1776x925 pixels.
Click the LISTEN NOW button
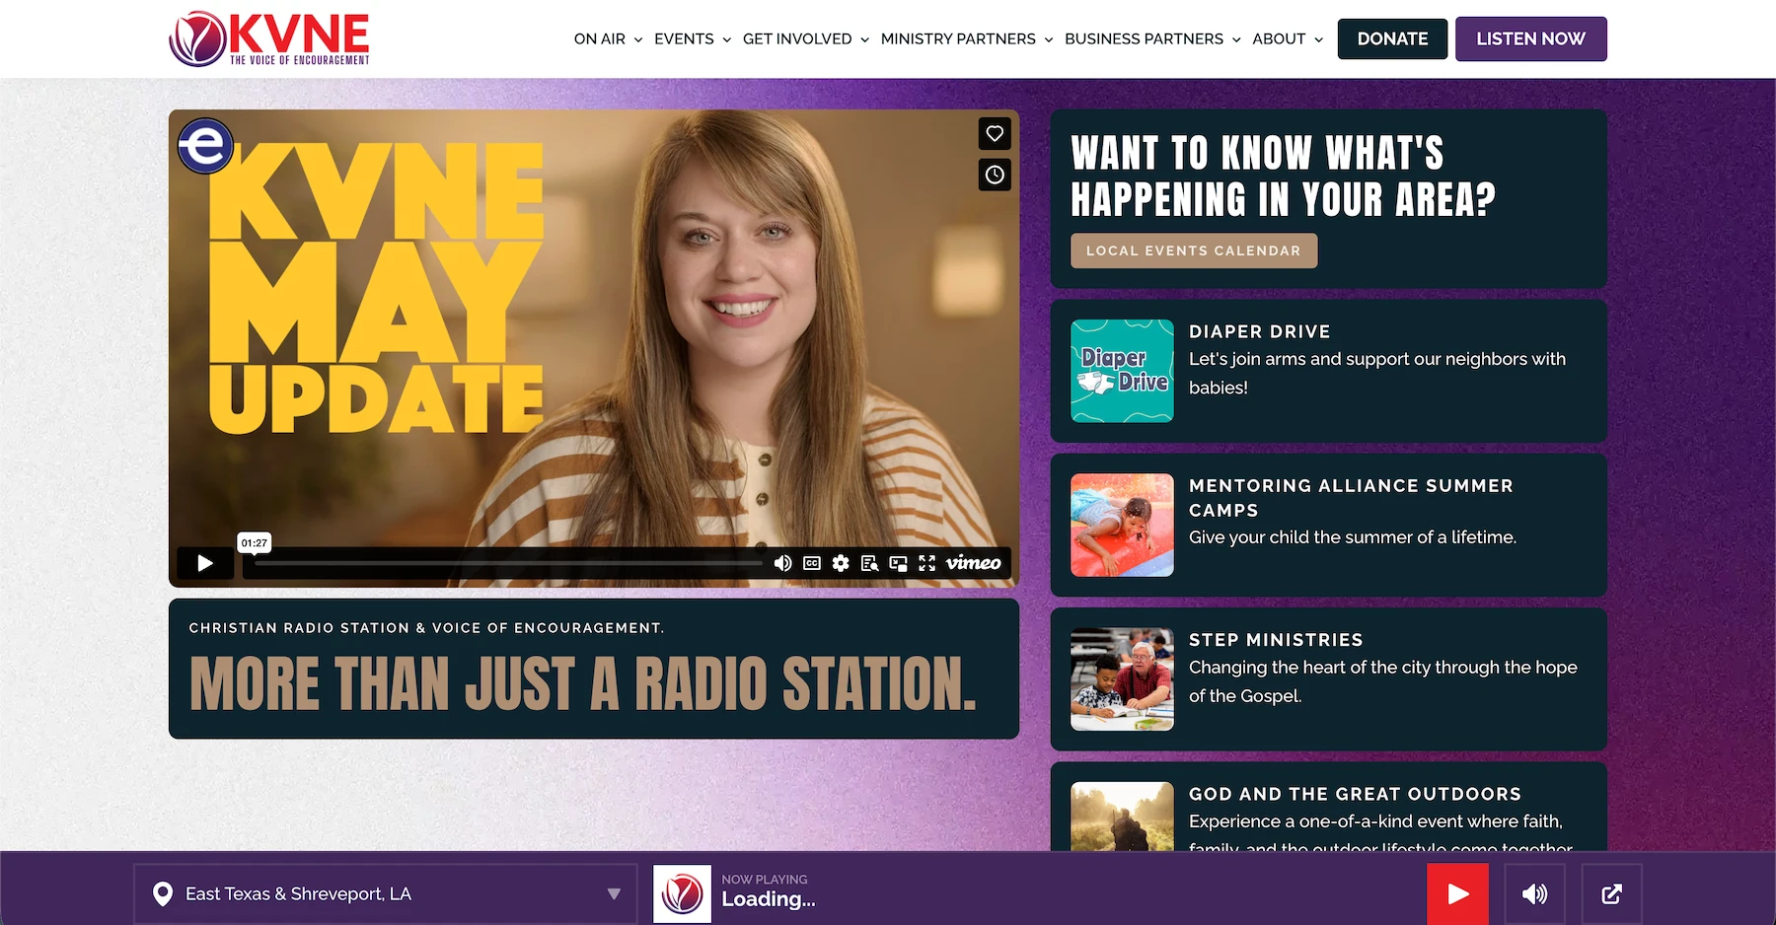[1530, 38]
